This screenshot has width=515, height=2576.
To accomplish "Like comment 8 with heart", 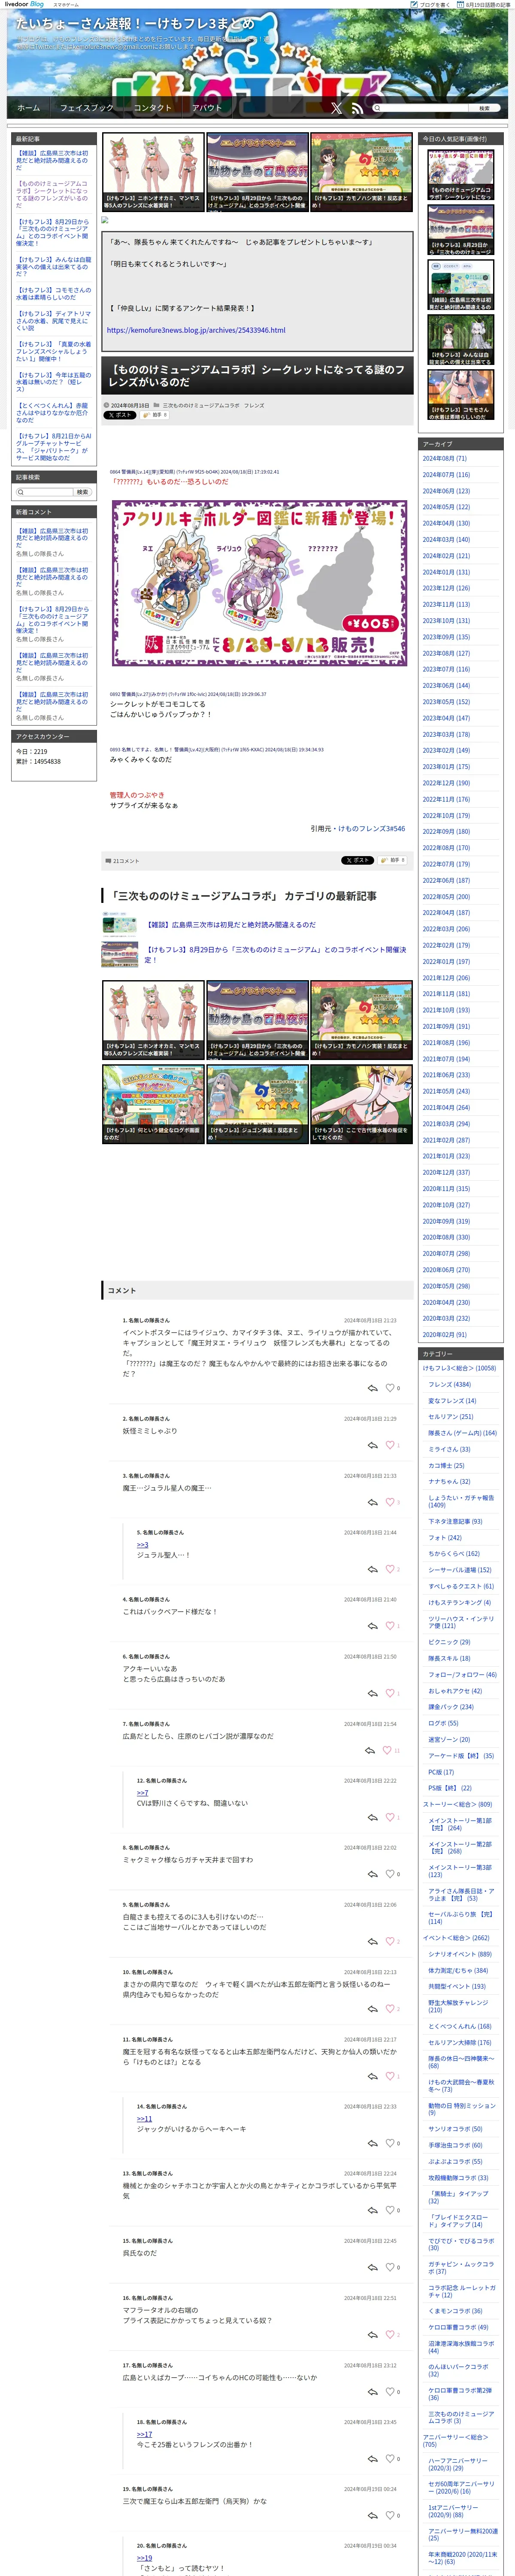I will coord(390,1874).
